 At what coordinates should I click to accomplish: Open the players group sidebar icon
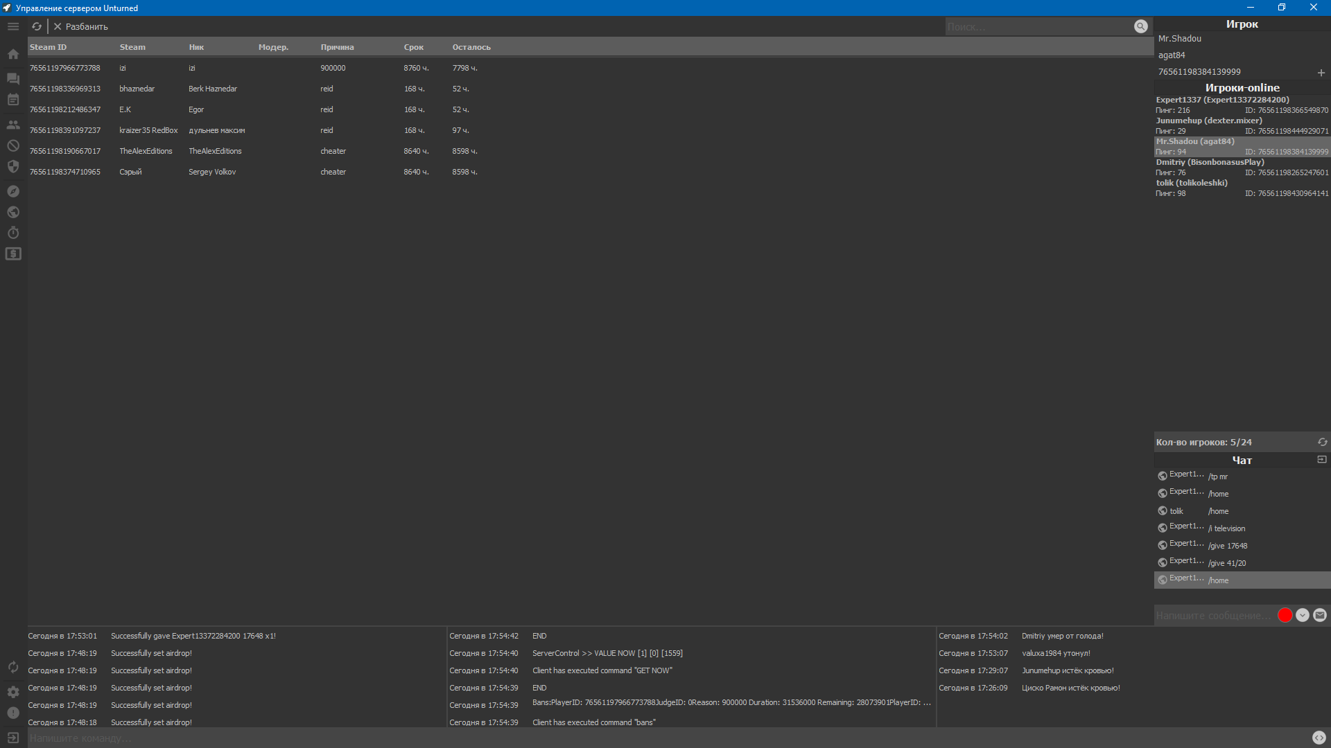13,125
